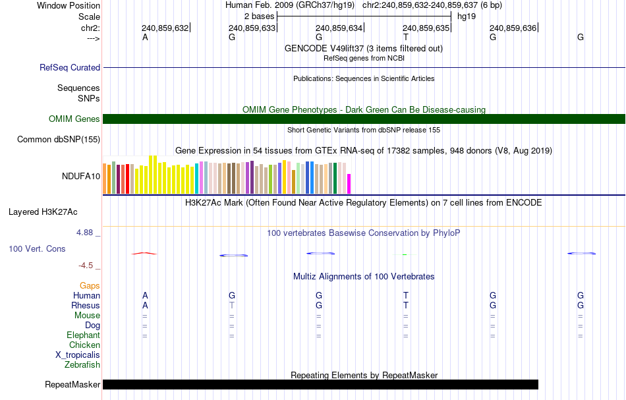Image resolution: width=626 pixels, height=400 pixels.
Task: Select the Gaps row label
Action: [x=90, y=285]
